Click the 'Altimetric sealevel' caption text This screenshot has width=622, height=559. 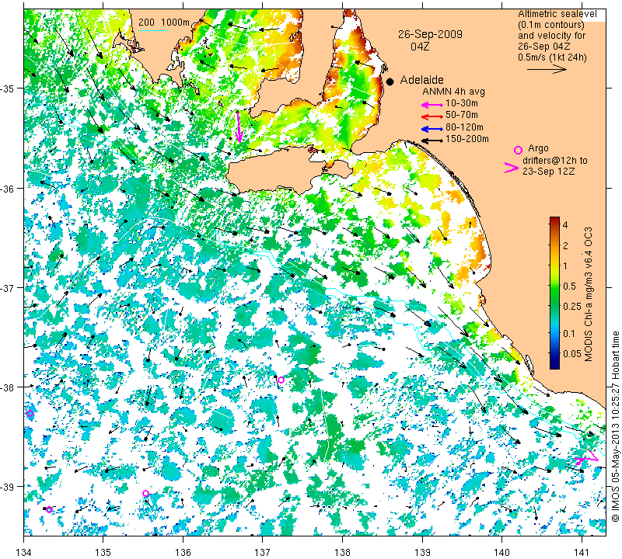557,14
